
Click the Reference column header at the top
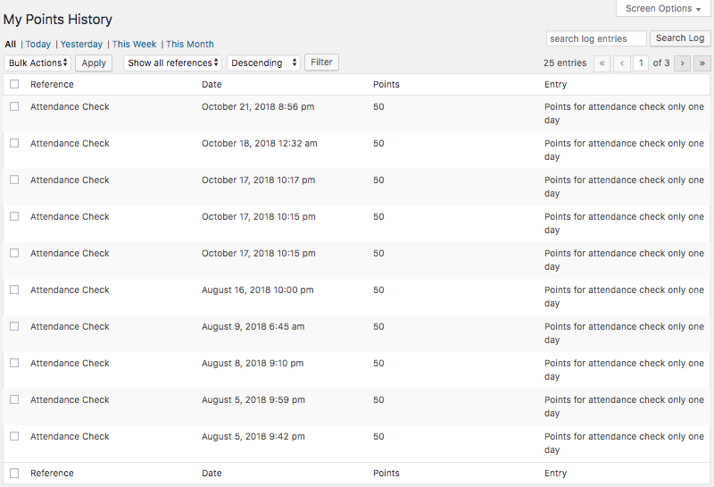pos(52,84)
